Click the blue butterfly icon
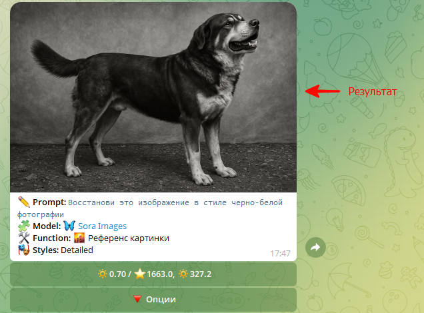The image size is (424, 313). coord(69,226)
